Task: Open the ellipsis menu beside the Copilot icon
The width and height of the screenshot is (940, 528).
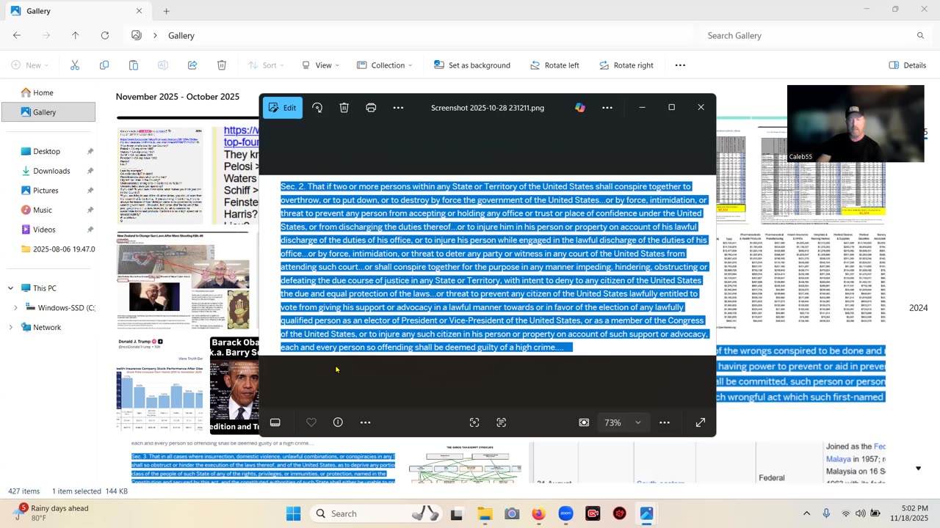Action: point(607,108)
